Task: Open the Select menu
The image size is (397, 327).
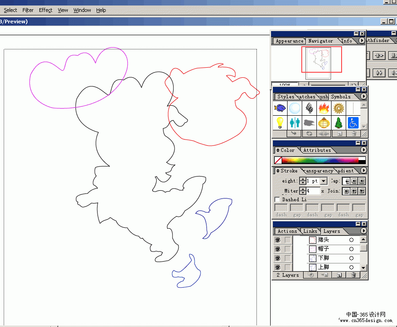Action: click(x=11, y=10)
